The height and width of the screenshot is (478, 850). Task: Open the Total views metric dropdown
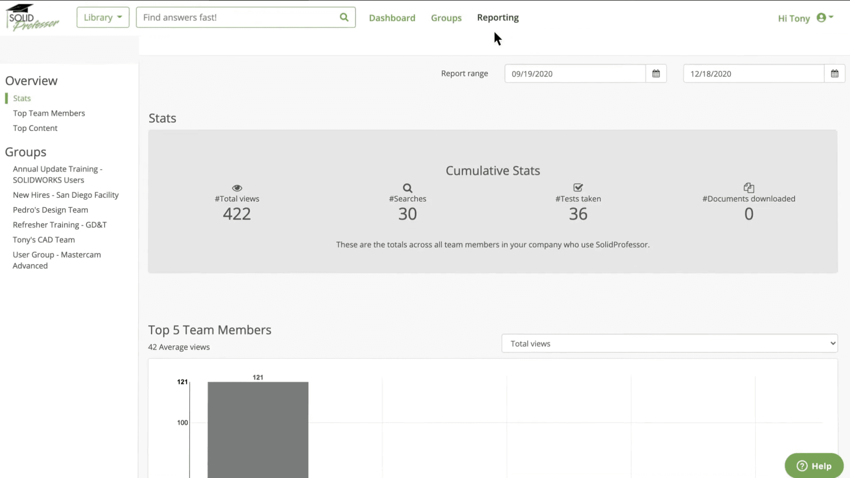click(669, 343)
